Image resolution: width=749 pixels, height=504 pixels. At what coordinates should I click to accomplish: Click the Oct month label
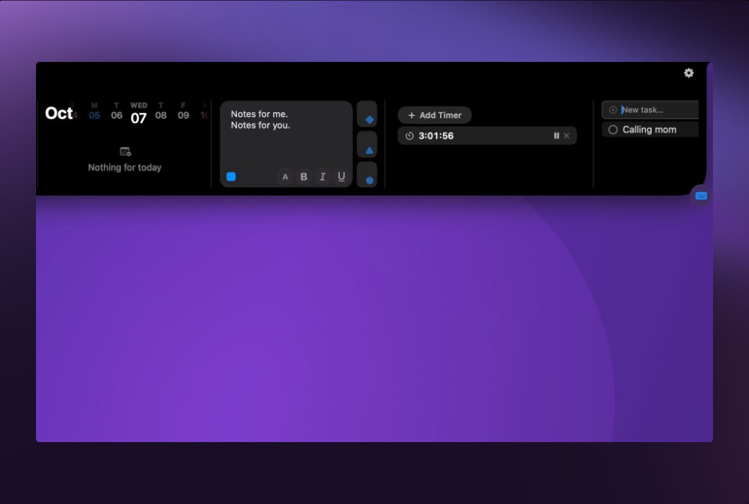59,113
